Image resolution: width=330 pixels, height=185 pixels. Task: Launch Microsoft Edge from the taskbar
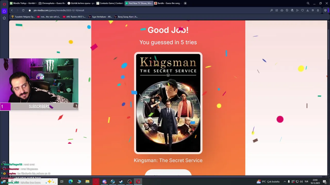(70, 182)
